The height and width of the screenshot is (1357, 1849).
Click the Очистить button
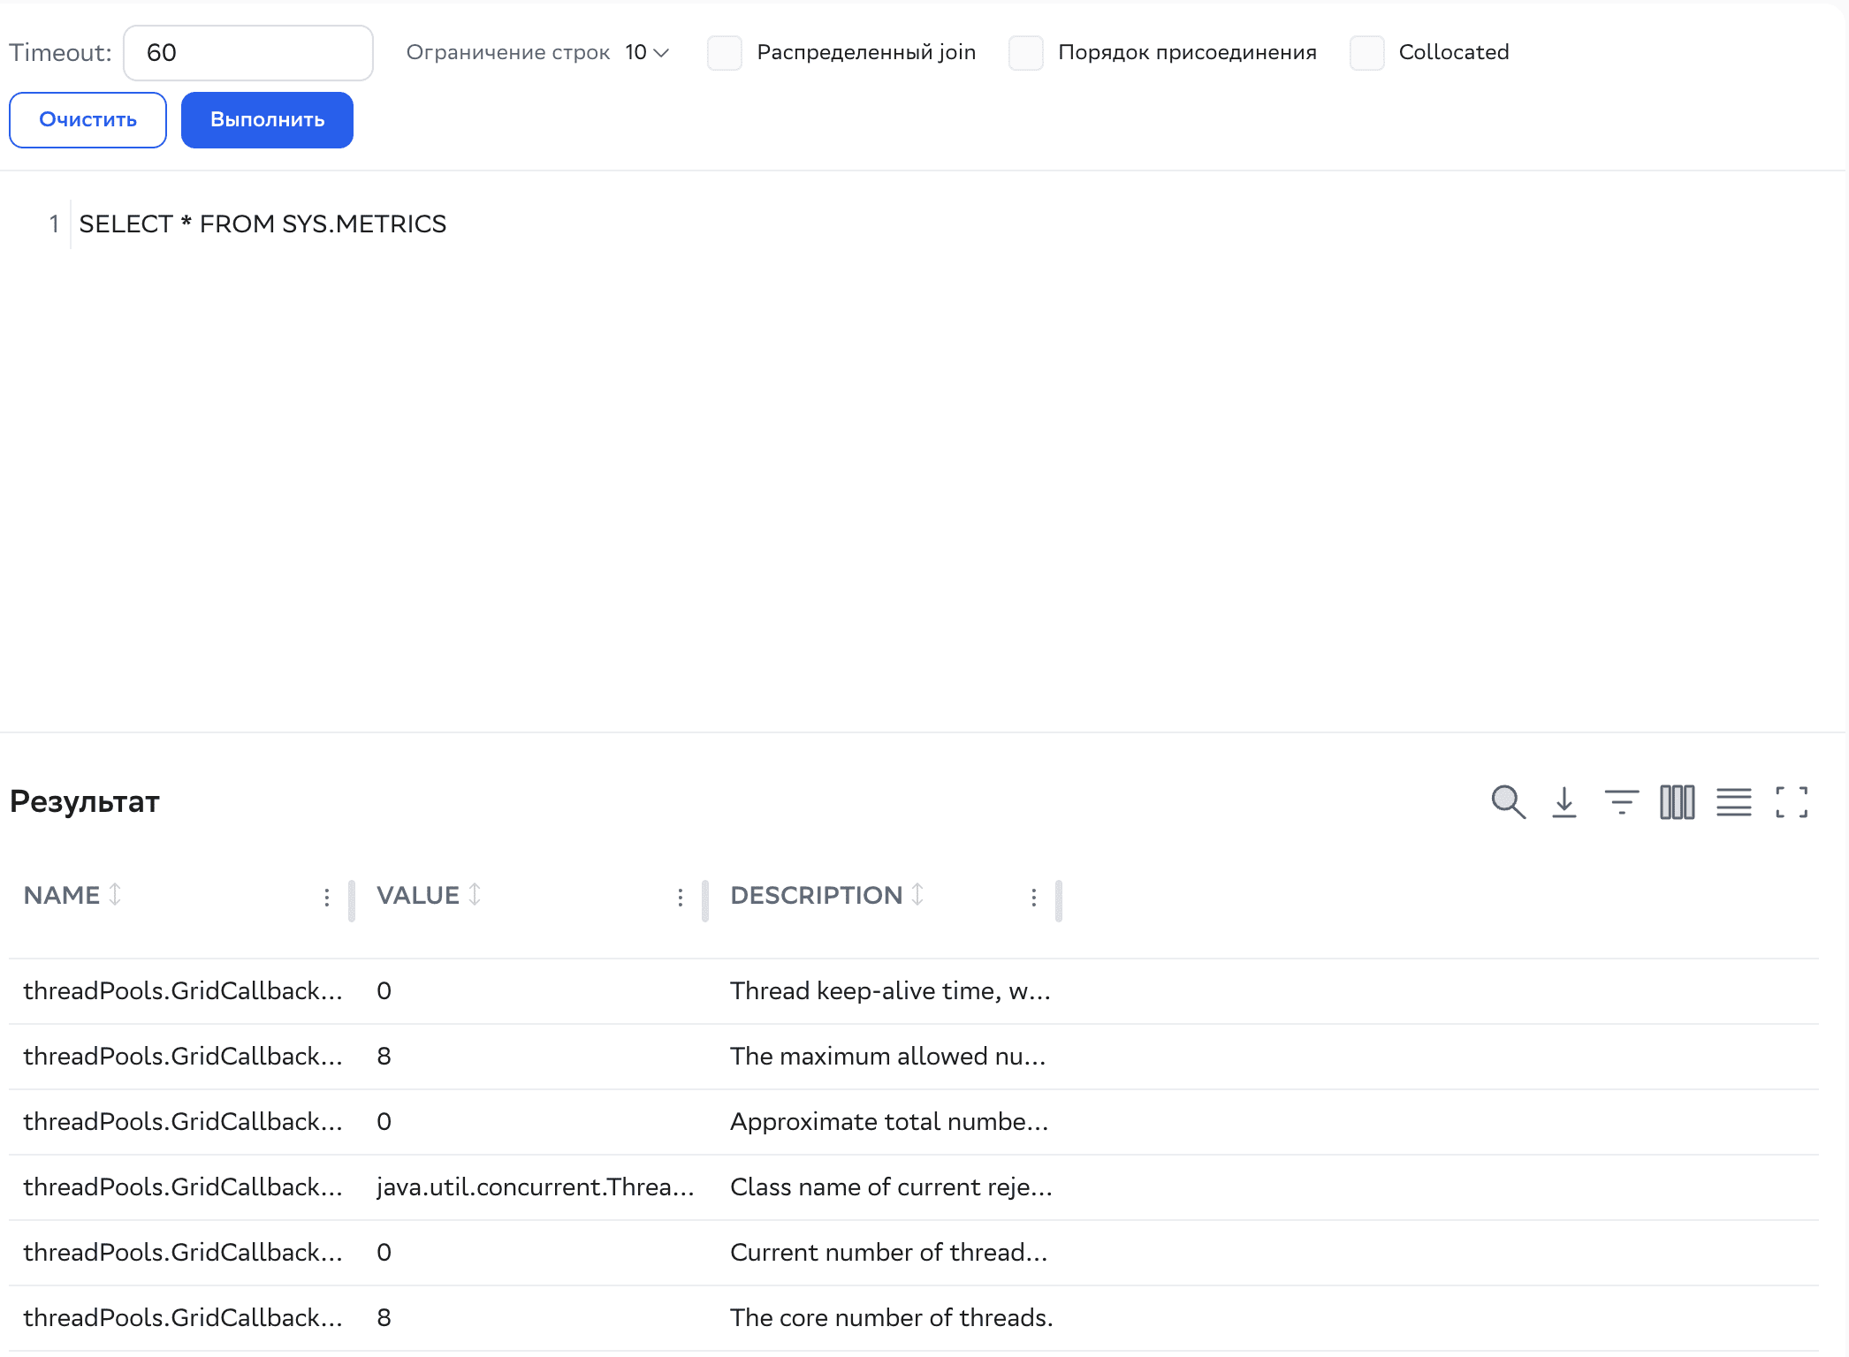88,120
